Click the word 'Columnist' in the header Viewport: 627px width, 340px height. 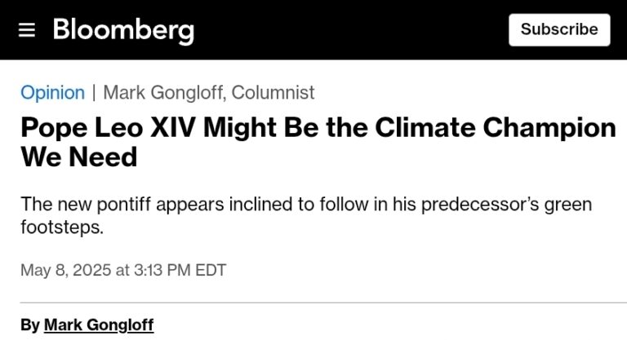[273, 93]
